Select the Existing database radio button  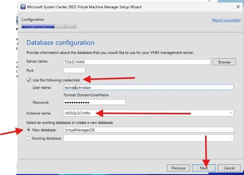point(29,138)
